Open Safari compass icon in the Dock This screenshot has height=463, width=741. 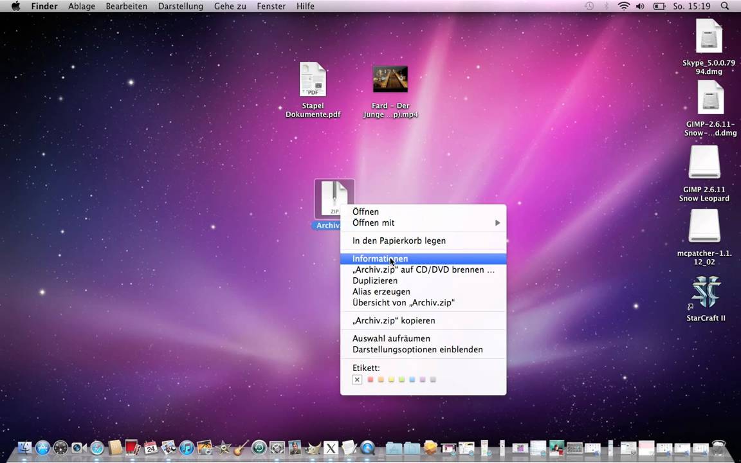coord(97,448)
